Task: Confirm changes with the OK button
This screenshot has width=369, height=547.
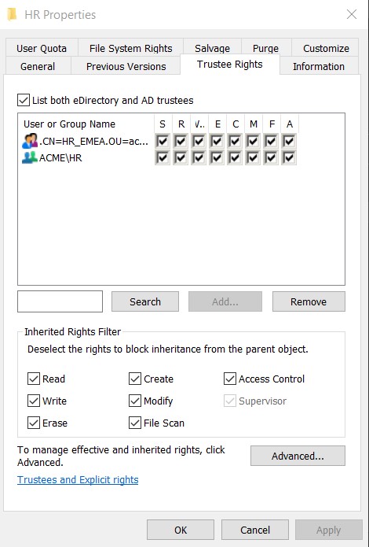Action: (x=181, y=530)
